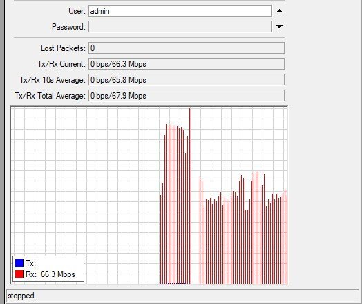Click the Rx: 66.3 Mbps legend text

click(x=50, y=274)
